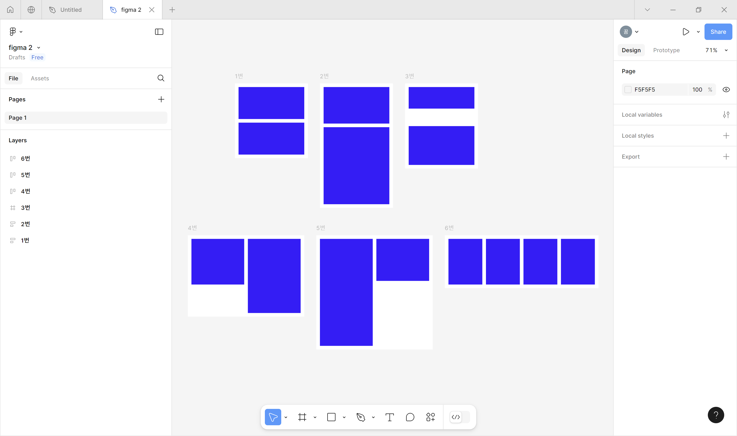Image resolution: width=737 pixels, height=436 pixels.
Task: Open the community globe icon
Action: pos(31,10)
